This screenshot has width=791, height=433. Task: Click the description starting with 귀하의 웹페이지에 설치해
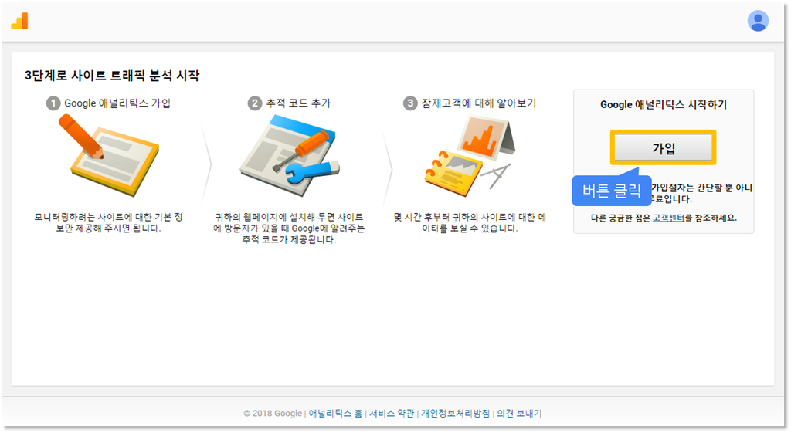tap(289, 228)
